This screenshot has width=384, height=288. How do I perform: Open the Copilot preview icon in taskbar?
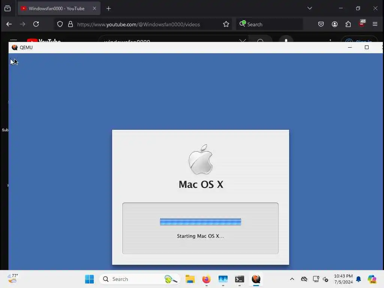click(372, 279)
